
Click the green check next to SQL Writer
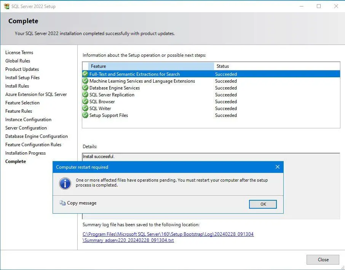85,108
